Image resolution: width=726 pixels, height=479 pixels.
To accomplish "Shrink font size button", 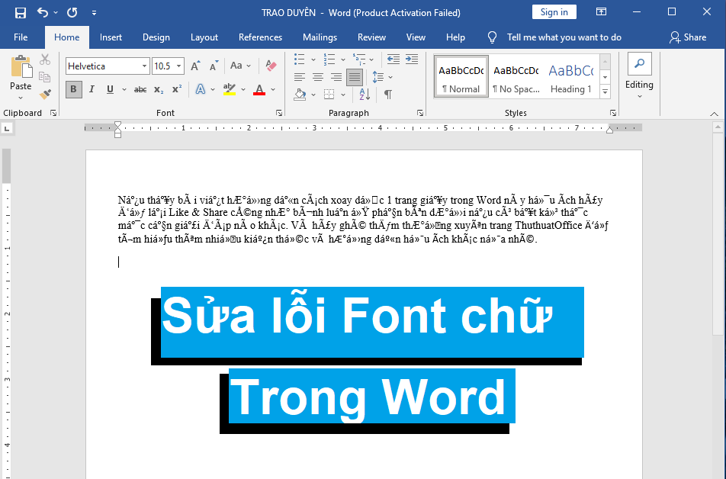I will 214,66.
